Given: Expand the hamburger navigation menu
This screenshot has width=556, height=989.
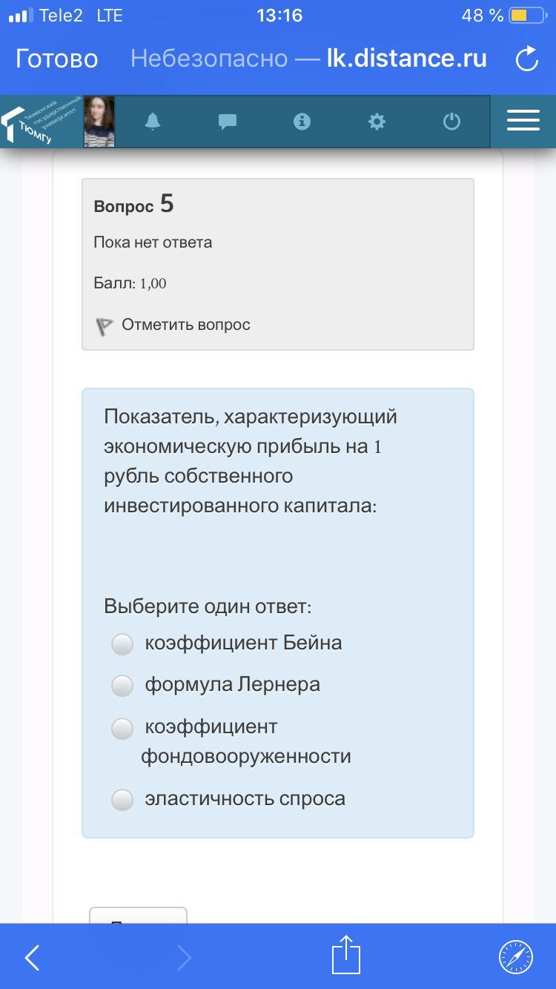Looking at the screenshot, I should (x=523, y=121).
